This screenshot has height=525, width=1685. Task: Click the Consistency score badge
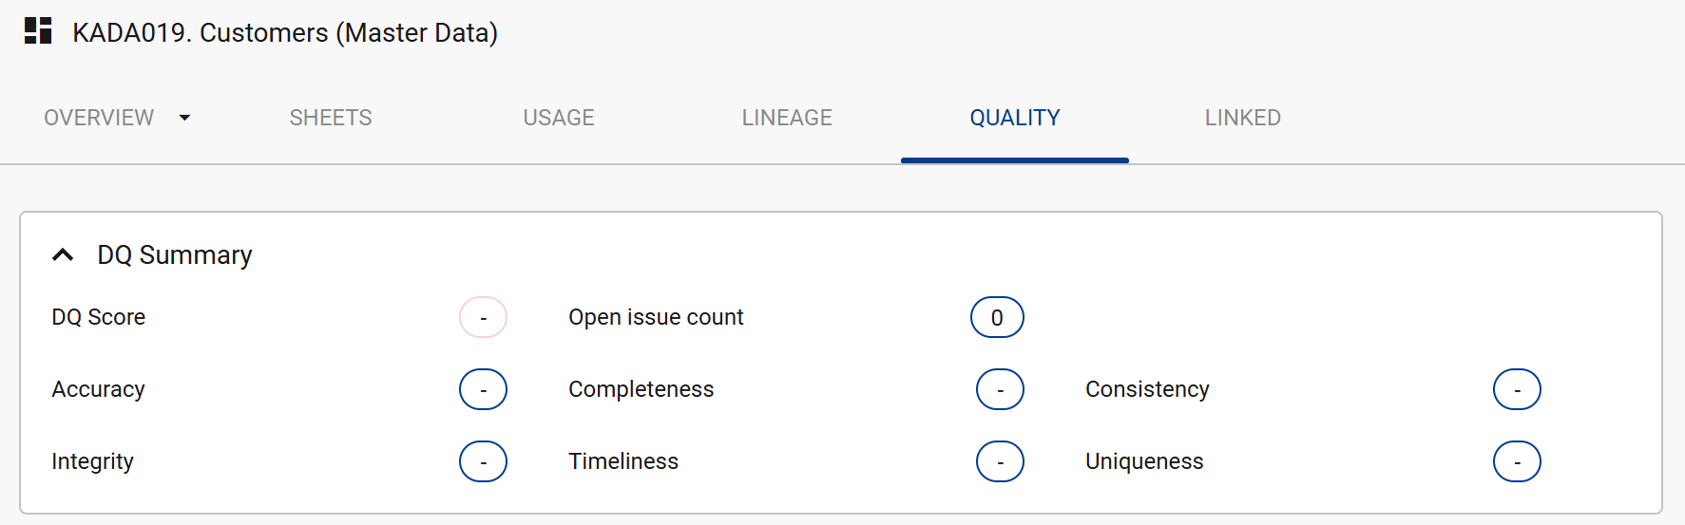coord(1517,389)
